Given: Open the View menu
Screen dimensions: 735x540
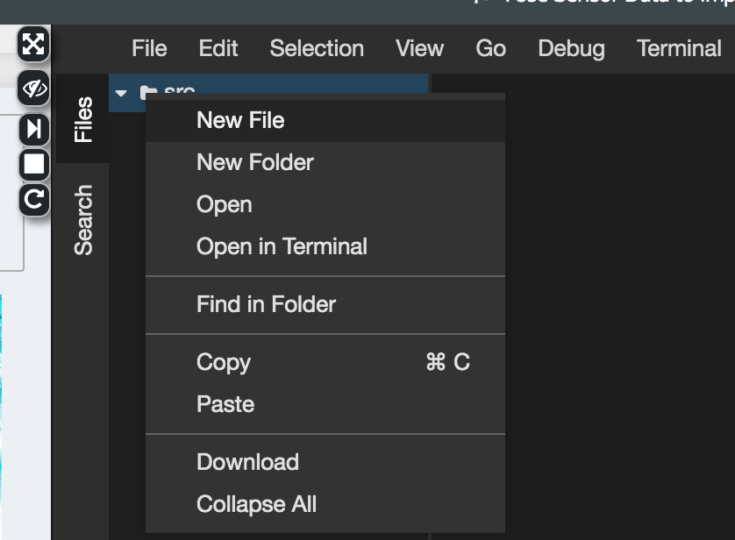Looking at the screenshot, I should pos(419,48).
